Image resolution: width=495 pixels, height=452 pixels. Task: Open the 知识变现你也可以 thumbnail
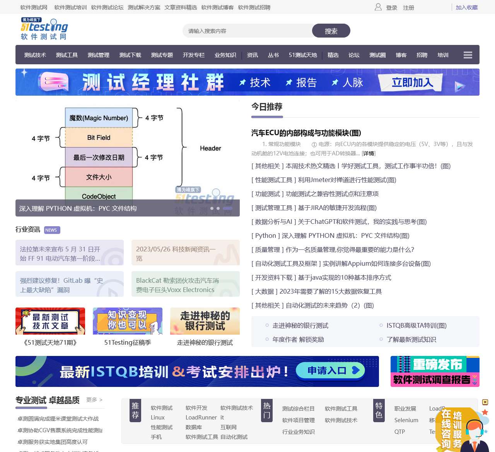click(x=128, y=321)
